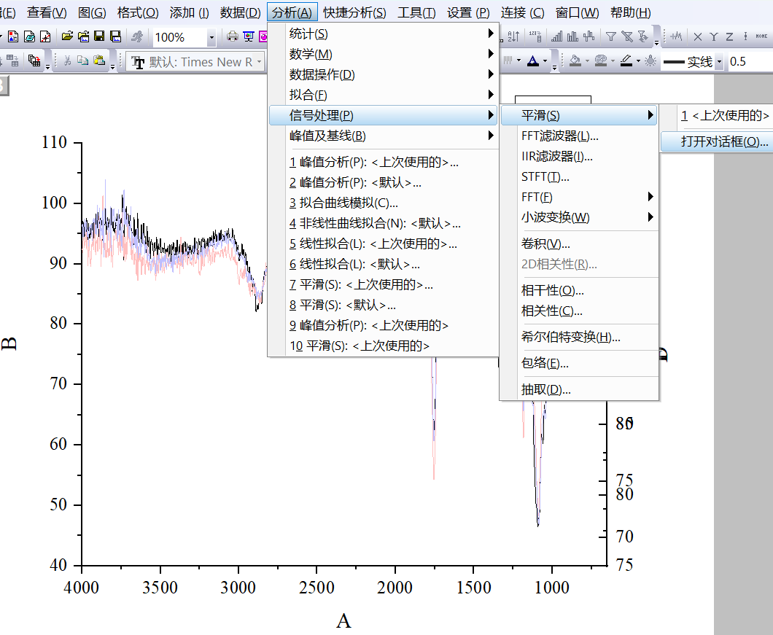The height and width of the screenshot is (635, 773).
Task: Select the data filter funnel icon
Action: [x=611, y=35]
